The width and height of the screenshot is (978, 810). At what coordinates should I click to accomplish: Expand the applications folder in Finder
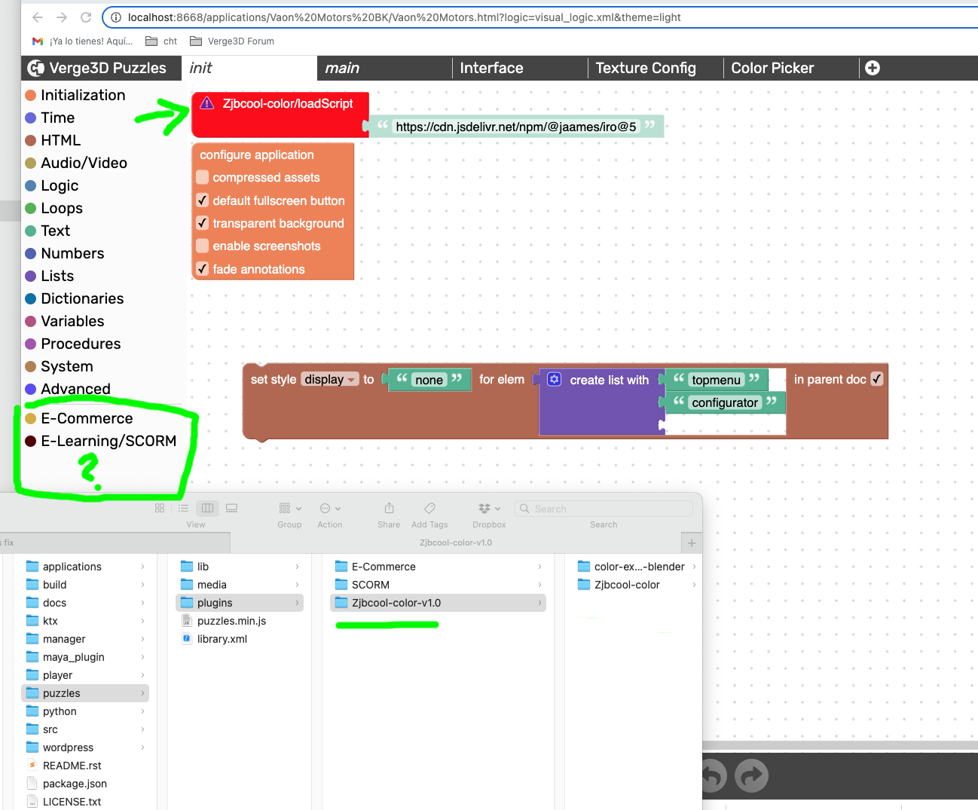pyautogui.click(x=143, y=567)
